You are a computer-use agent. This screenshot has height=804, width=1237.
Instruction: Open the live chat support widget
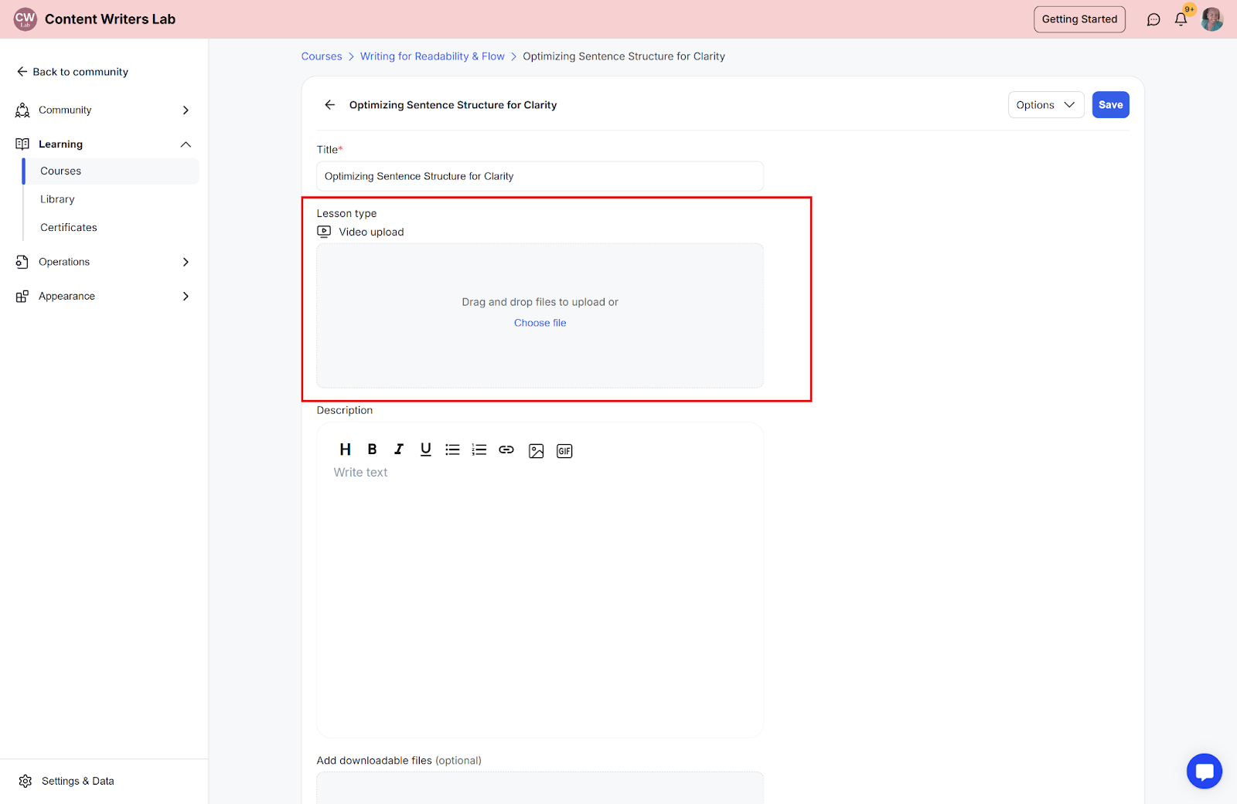click(x=1204, y=771)
